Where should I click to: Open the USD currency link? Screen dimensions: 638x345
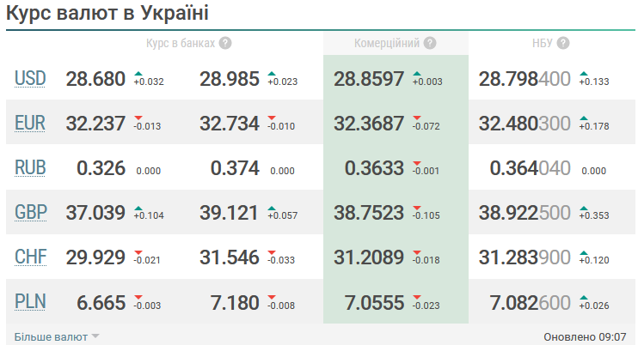coord(30,79)
